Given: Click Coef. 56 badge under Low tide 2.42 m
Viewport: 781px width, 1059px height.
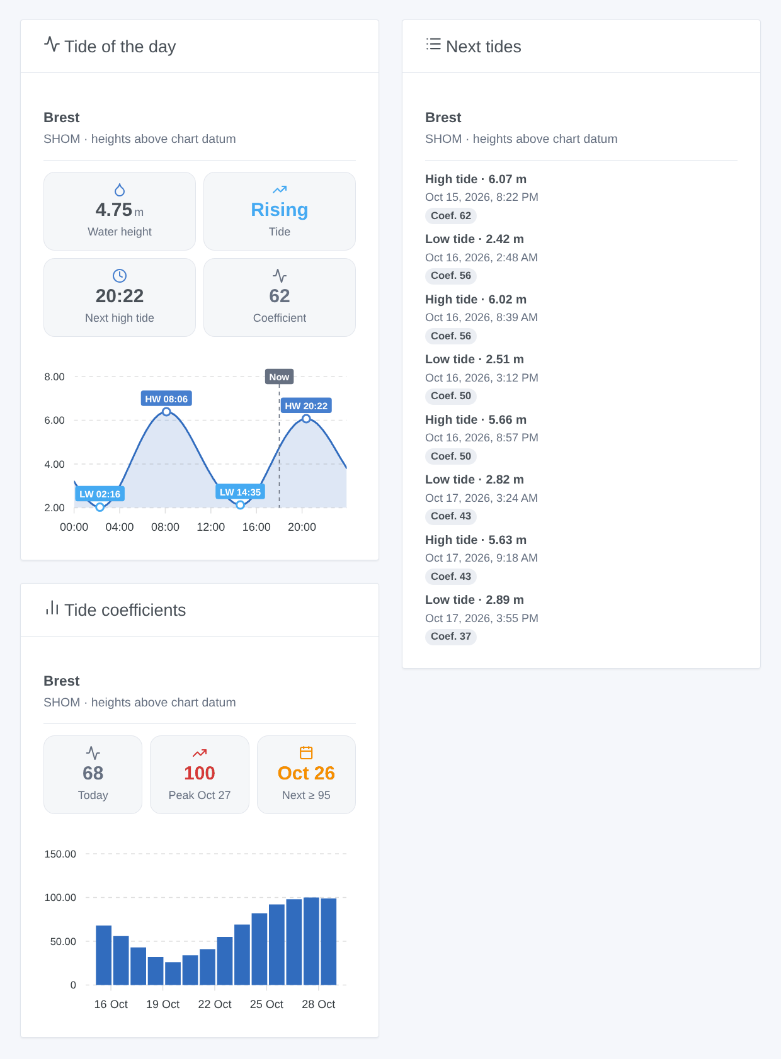Looking at the screenshot, I should pyautogui.click(x=451, y=276).
